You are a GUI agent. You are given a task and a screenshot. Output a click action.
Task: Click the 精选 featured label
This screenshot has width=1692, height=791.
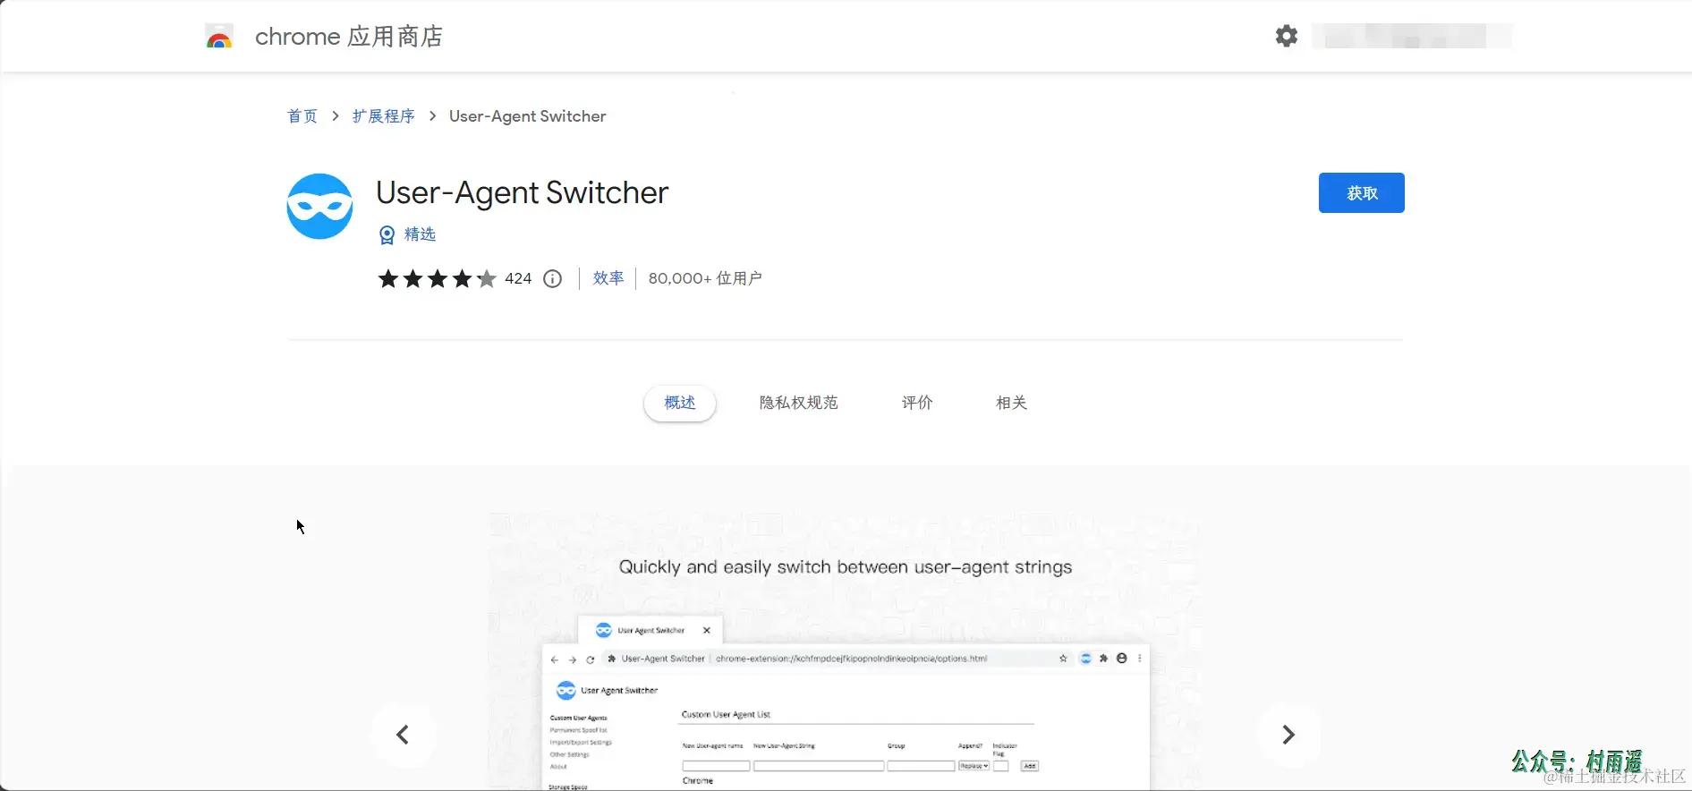(x=420, y=234)
